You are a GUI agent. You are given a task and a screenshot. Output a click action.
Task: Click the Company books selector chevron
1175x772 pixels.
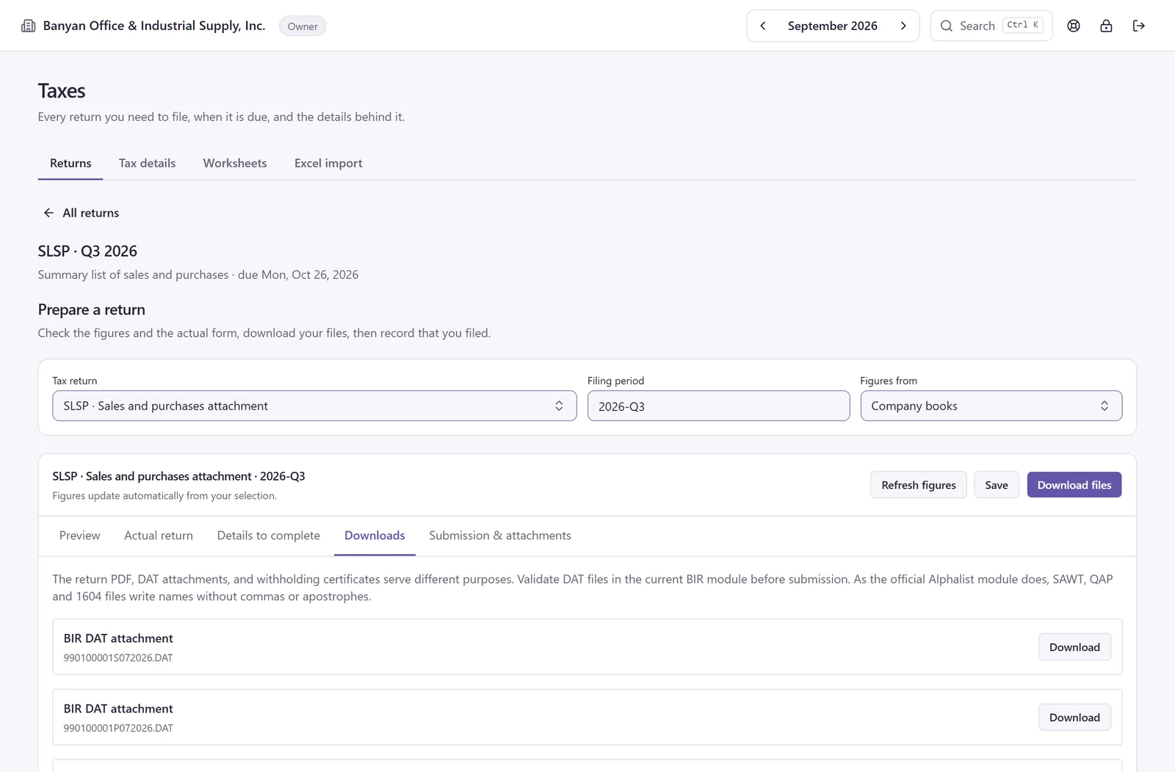pyautogui.click(x=1104, y=406)
